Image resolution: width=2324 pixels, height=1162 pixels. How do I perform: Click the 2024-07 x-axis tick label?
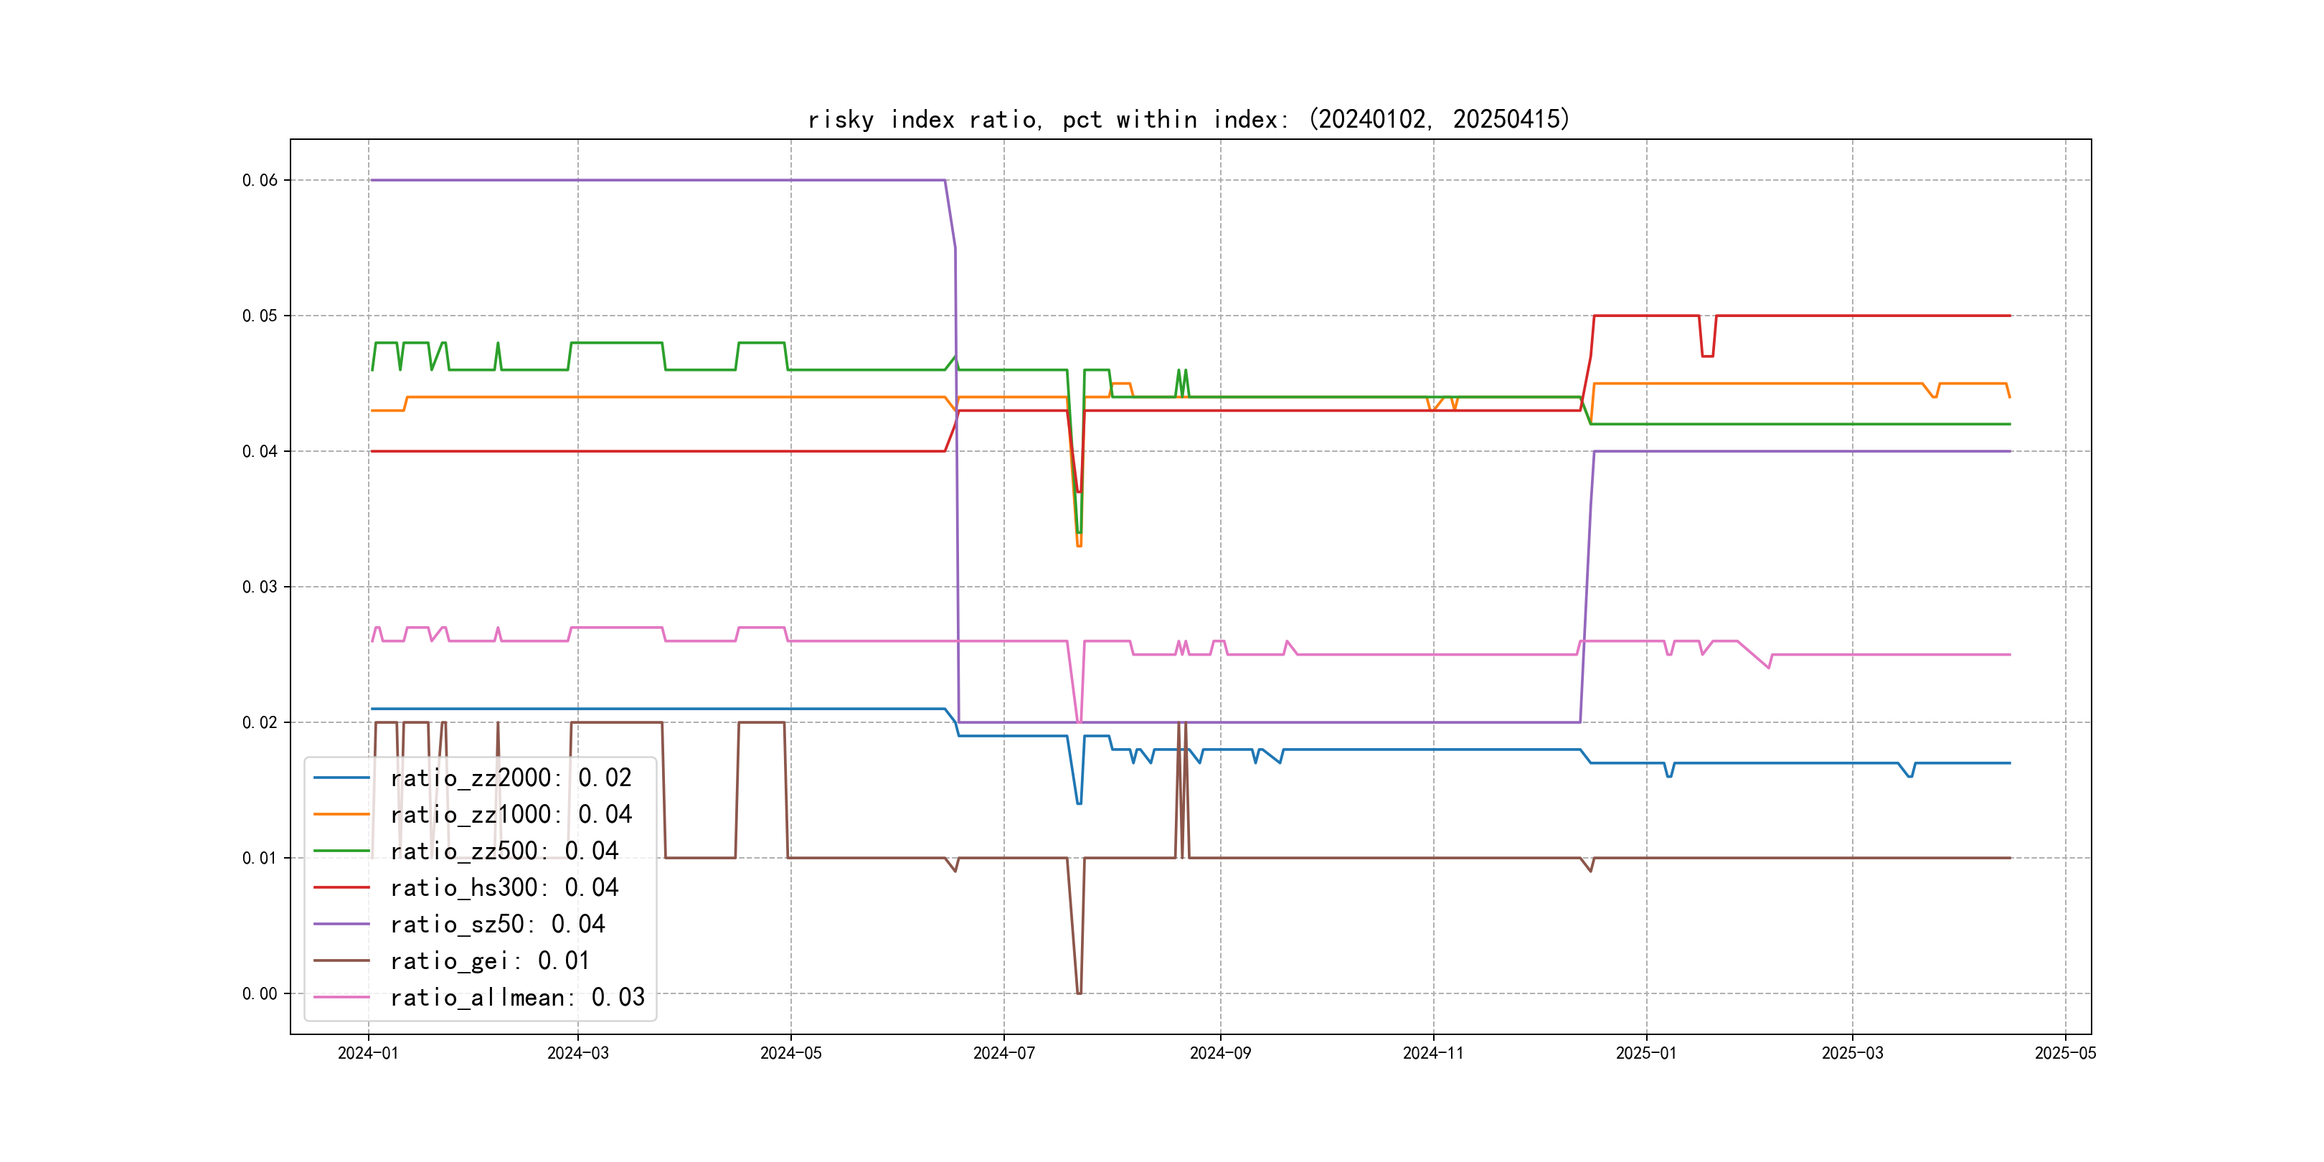pos(1003,1053)
